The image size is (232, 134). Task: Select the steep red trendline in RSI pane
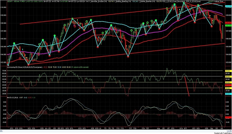(187, 86)
